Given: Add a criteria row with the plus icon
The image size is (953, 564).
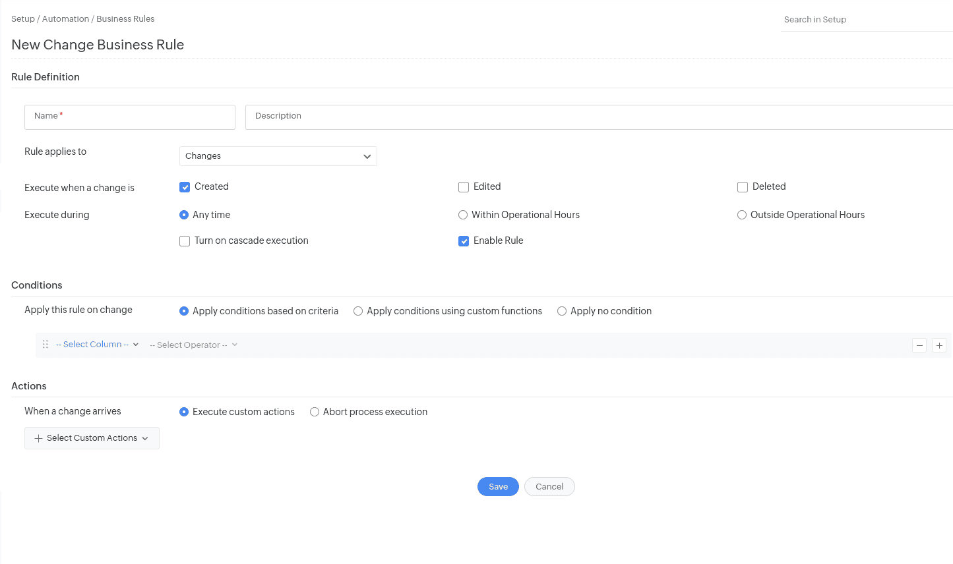Looking at the screenshot, I should coord(939,345).
